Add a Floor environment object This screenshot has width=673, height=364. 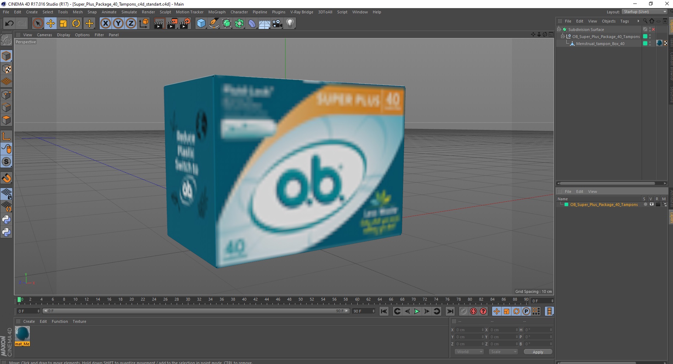[265, 24]
